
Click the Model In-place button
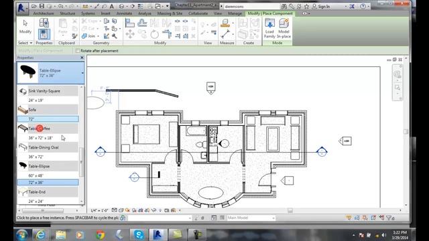tap(284, 28)
